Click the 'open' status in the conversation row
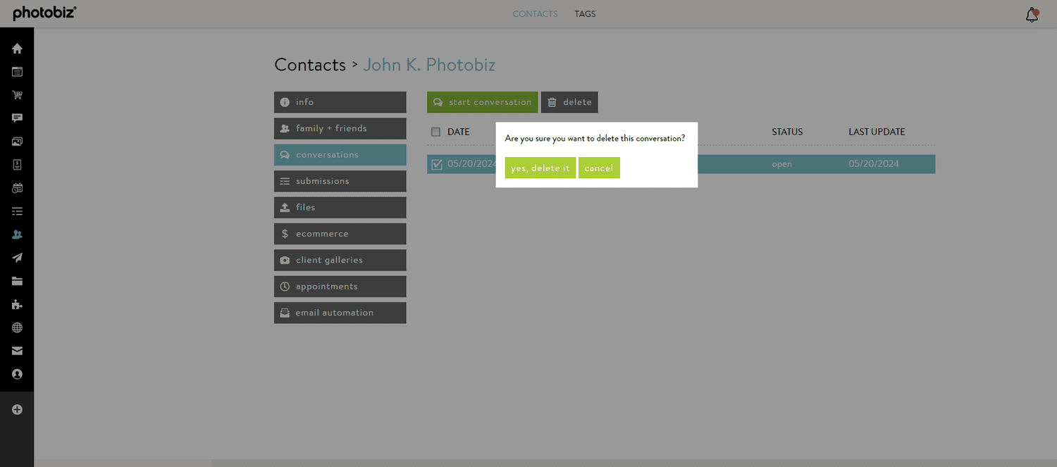This screenshot has height=467, width=1057. (781, 164)
